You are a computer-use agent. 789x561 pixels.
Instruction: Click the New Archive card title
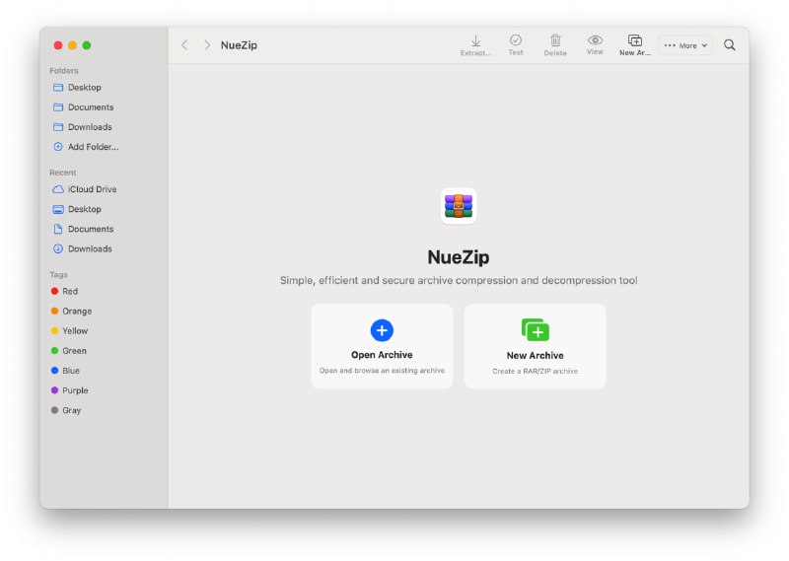[x=535, y=355]
